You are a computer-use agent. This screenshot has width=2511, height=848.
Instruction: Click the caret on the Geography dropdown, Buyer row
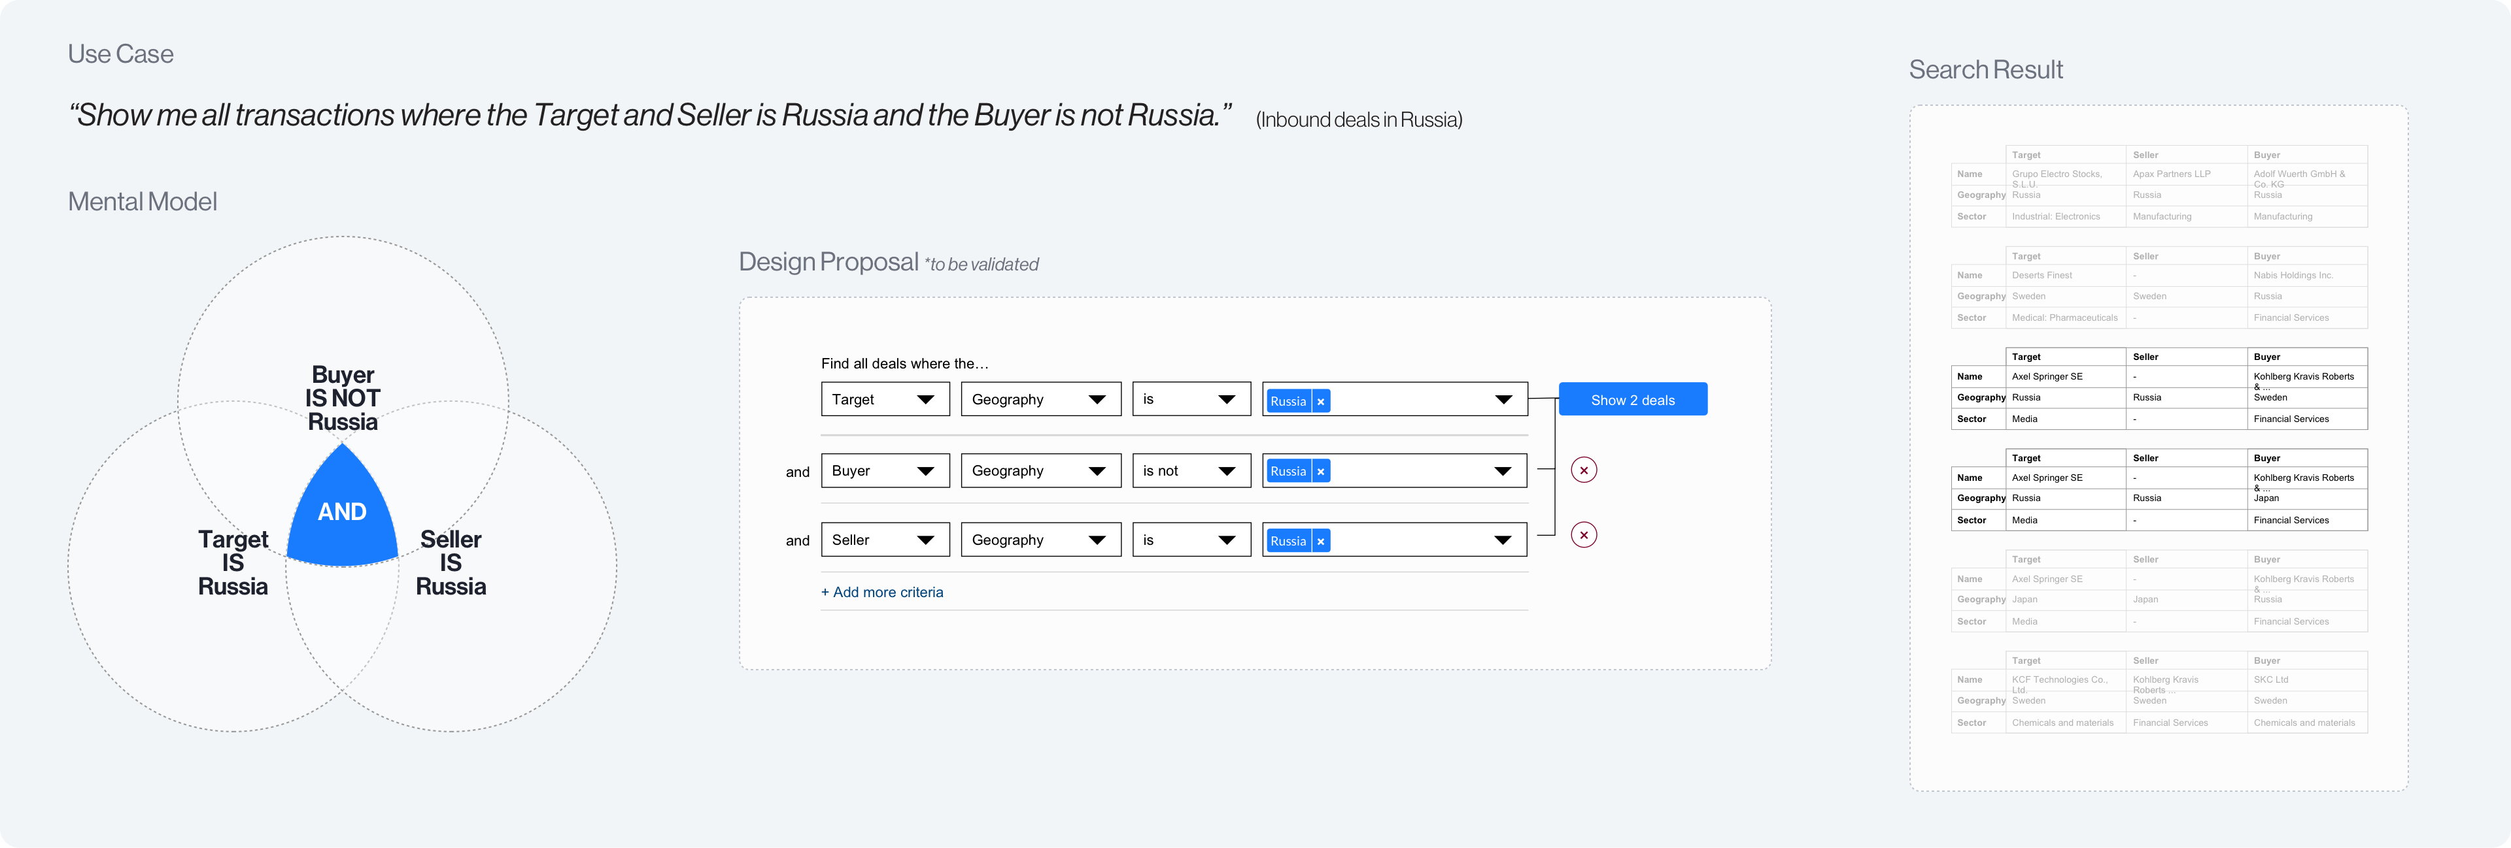[x=1098, y=470]
